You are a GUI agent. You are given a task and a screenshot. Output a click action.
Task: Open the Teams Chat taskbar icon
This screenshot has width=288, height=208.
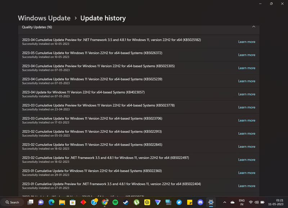(x=41, y=202)
